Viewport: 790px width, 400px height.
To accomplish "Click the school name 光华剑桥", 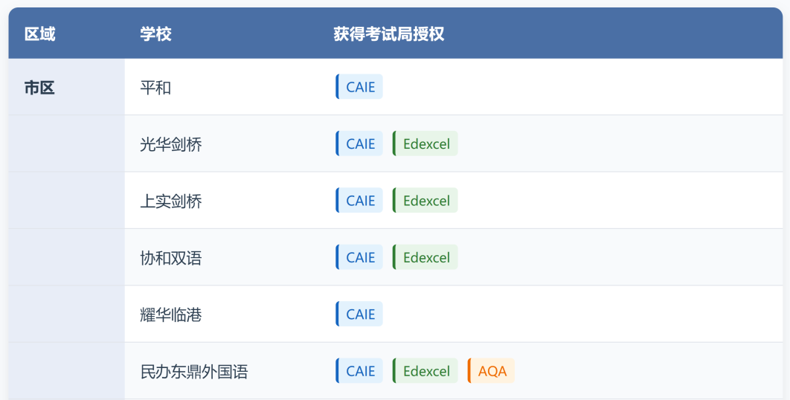I will click(x=171, y=144).
